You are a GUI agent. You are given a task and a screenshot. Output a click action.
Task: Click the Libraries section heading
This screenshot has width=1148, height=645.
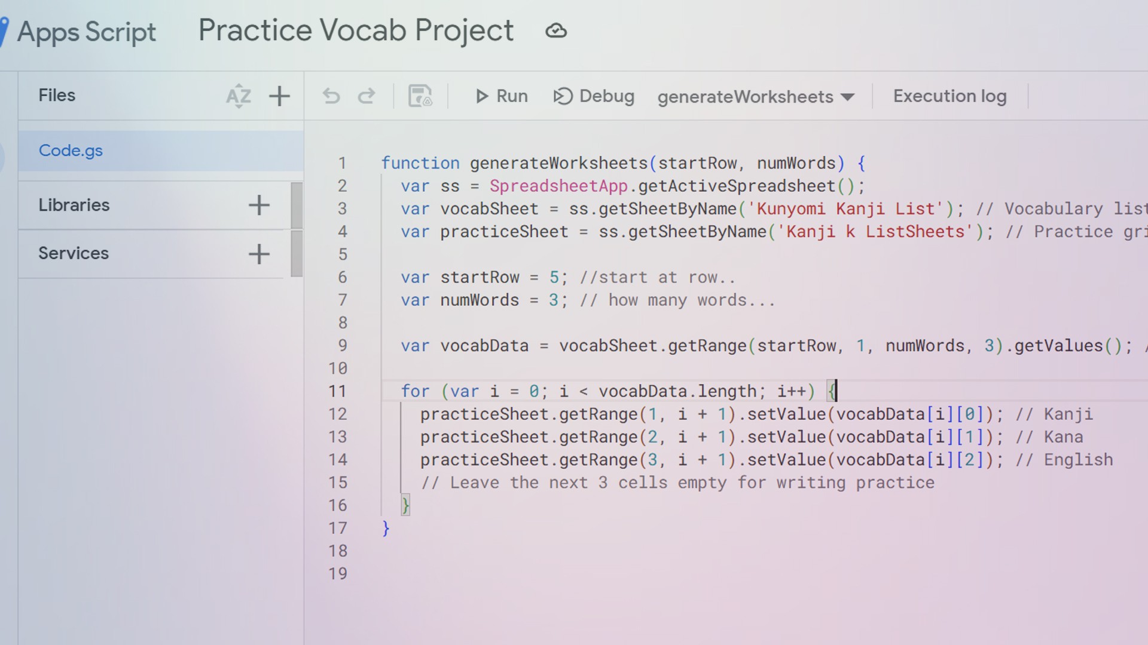[x=74, y=205]
